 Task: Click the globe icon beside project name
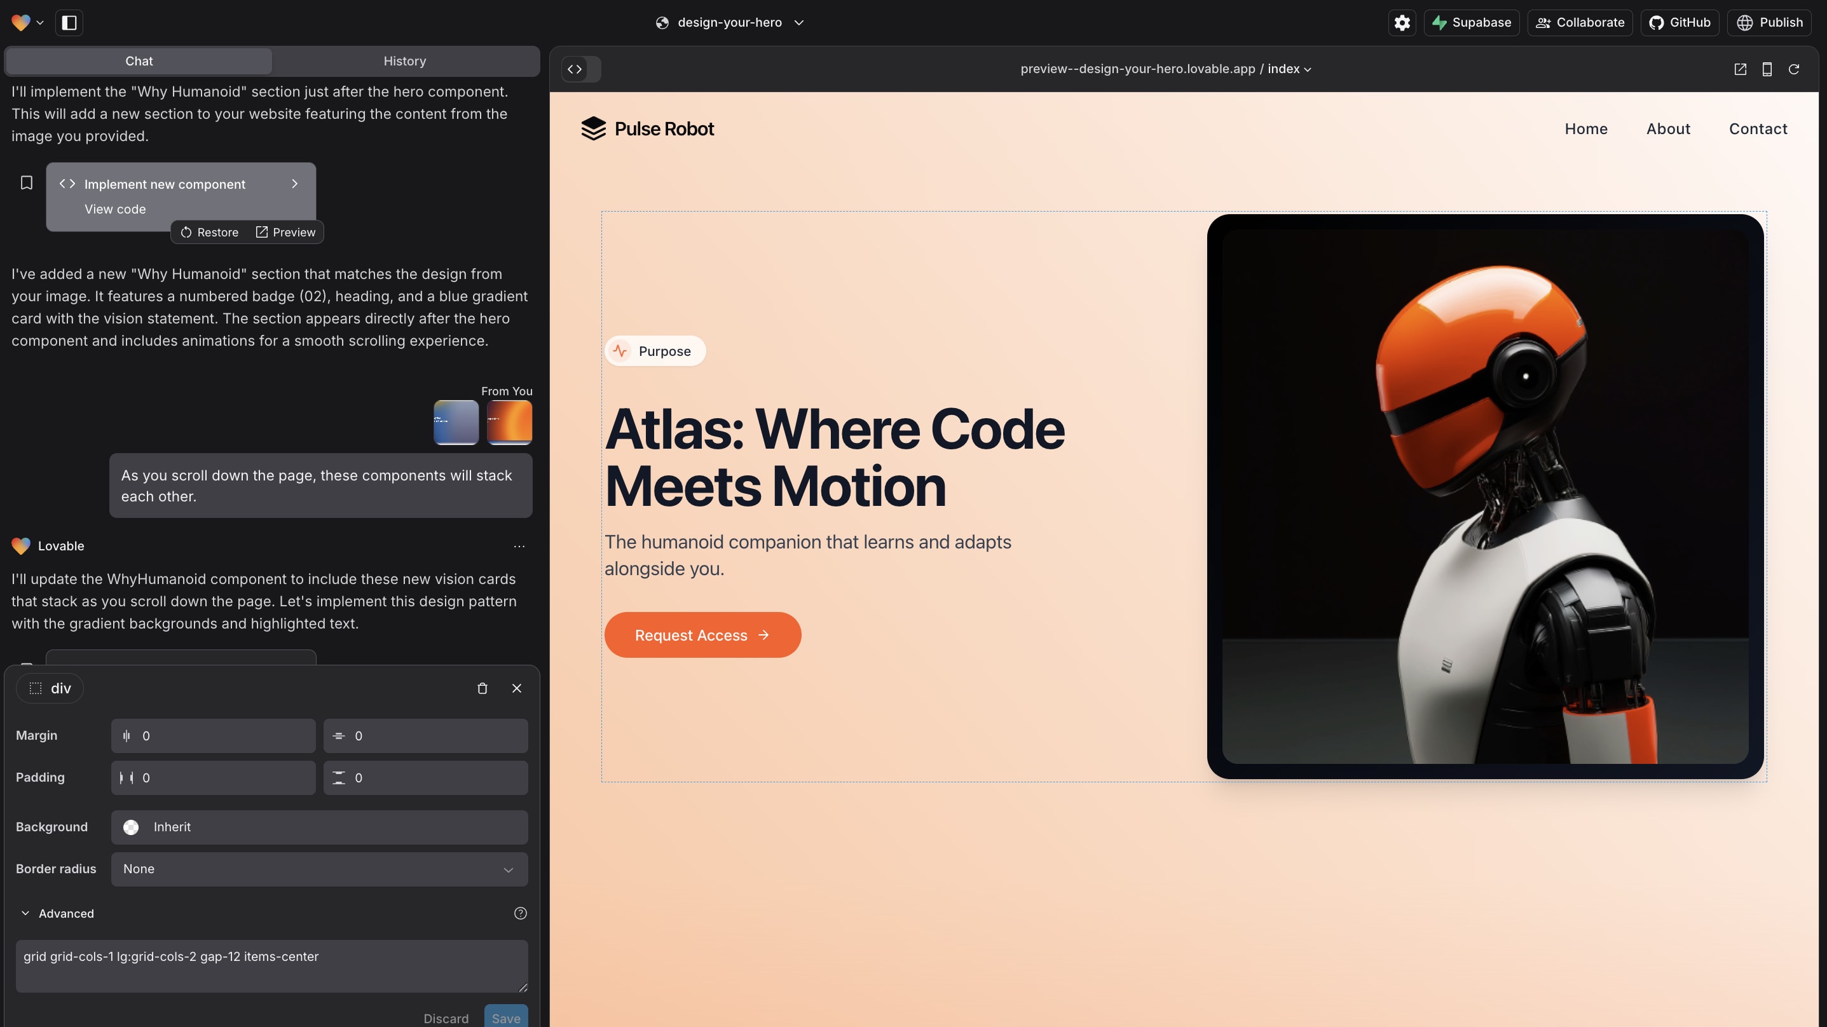coord(662,23)
